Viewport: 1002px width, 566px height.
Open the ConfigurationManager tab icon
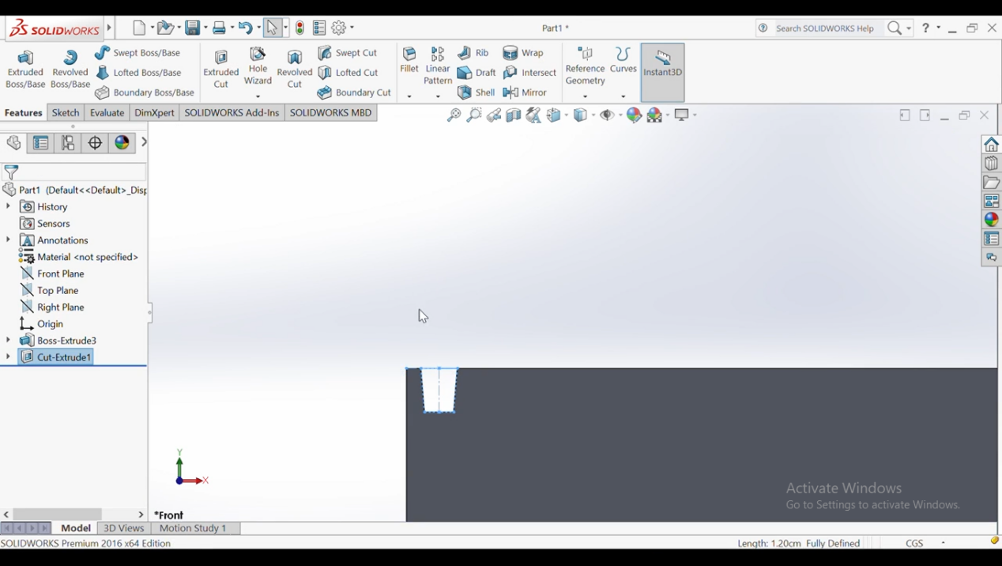pyautogui.click(x=68, y=143)
